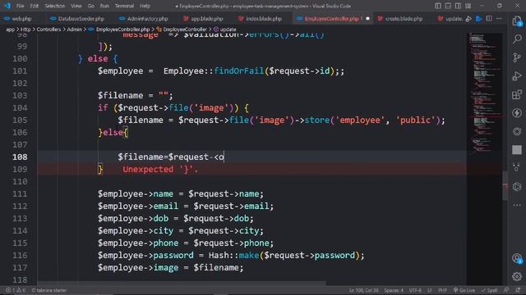Expand the 'Admin' breadcrumb segment

(x=75, y=29)
